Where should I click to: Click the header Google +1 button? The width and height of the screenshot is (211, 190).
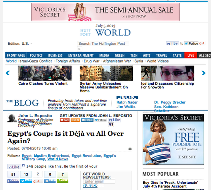click(202, 43)
